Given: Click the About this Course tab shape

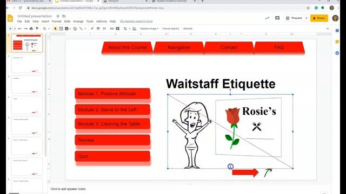Looking at the screenshot, I should (x=128, y=47).
